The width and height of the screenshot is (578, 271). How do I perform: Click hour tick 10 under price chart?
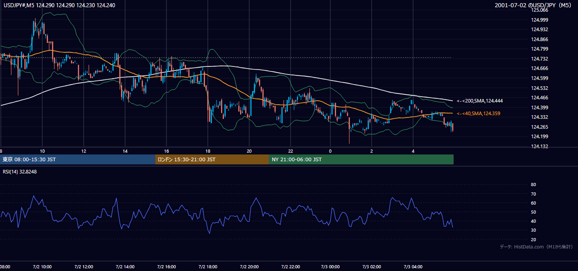point(42,151)
